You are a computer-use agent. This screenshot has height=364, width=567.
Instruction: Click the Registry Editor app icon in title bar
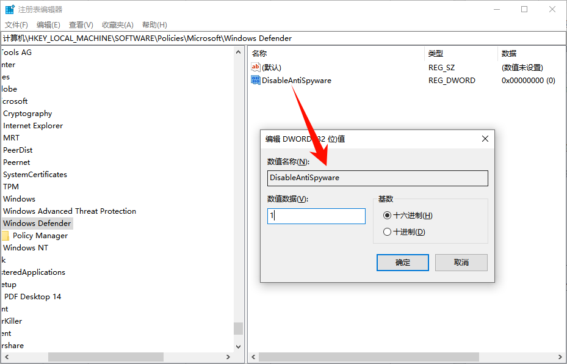(x=10, y=9)
